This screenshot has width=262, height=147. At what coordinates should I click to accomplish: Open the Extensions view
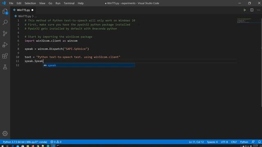tap(5, 56)
